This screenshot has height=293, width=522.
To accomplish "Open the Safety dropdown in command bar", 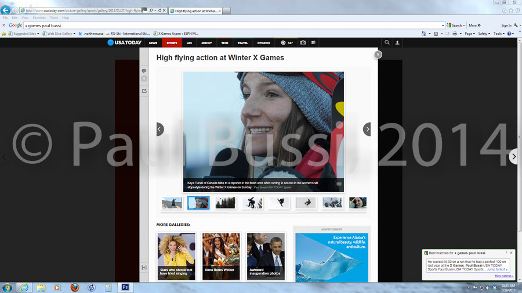I will point(484,34).
